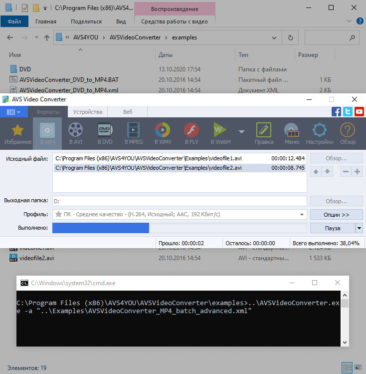Select the В MPEG format icon
Viewport: 366px width, 374px height.
134,134
